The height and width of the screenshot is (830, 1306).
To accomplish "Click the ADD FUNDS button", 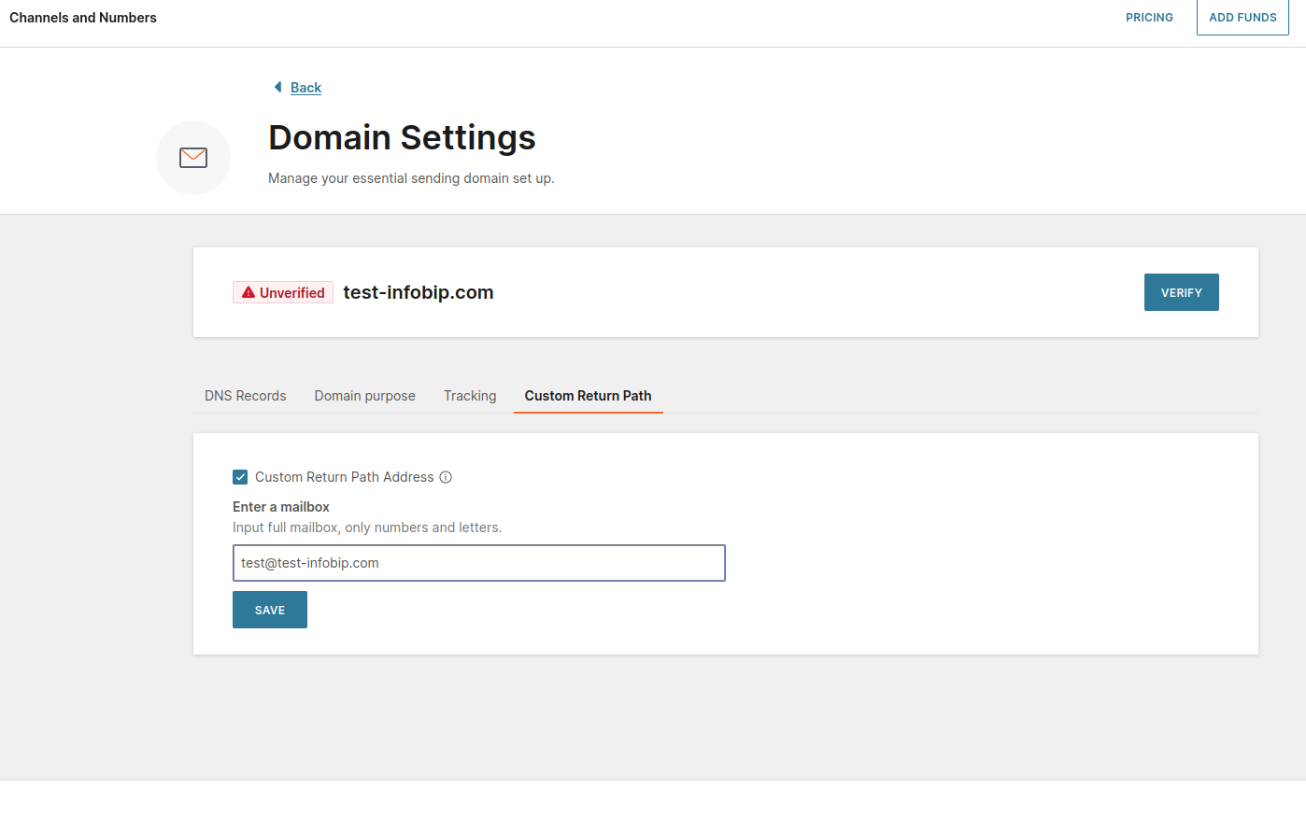I will coord(1242,18).
